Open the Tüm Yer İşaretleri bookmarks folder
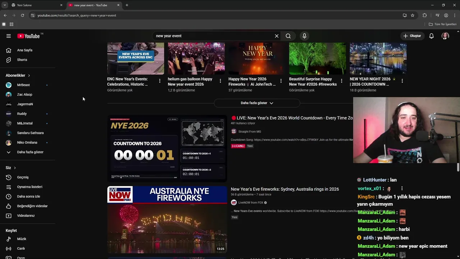Screen dimensions: 460x259 pos(443,24)
